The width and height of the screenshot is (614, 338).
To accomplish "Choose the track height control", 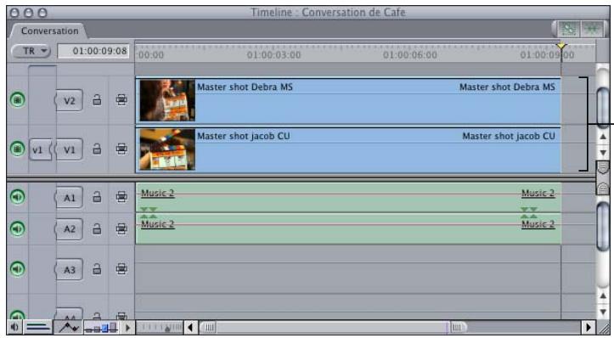I will tap(101, 327).
